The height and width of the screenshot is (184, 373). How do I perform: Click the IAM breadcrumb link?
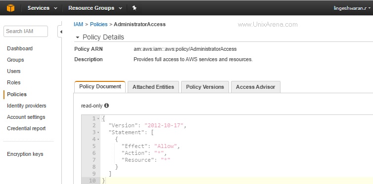tap(78, 25)
